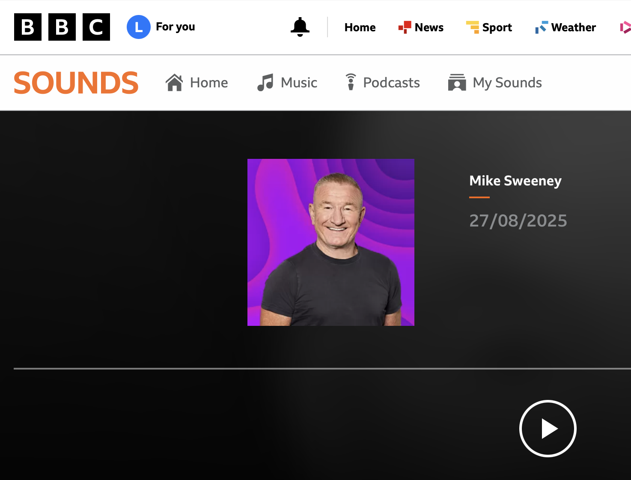Image resolution: width=631 pixels, height=480 pixels.
Task: Click the Sounds Home house icon
Action: tap(175, 83)
